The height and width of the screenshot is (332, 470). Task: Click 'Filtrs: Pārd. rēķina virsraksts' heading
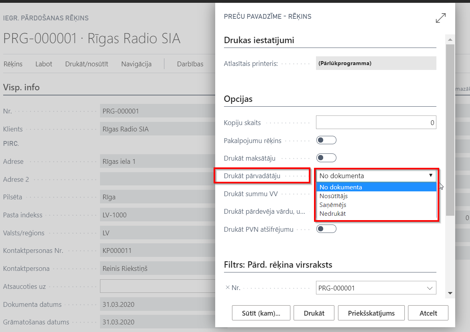pos(278,264)
